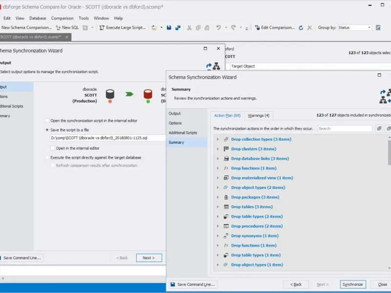Click the expand-all icon beside Search box

point(379,128)
